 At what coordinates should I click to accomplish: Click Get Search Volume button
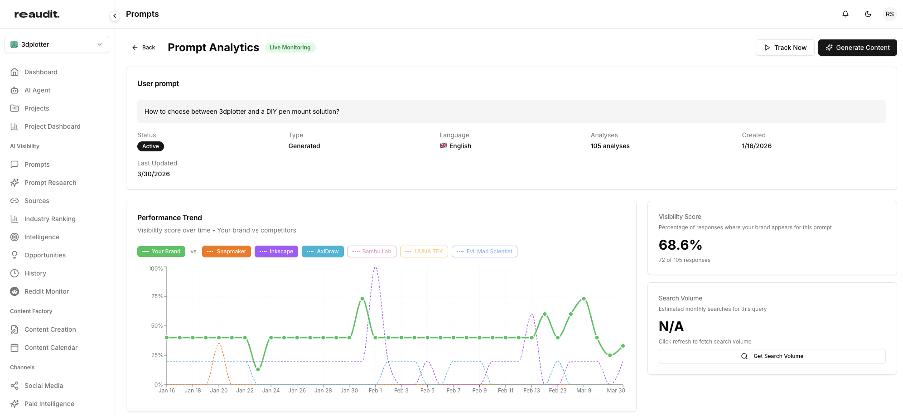tap(772, 356)
